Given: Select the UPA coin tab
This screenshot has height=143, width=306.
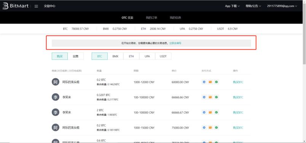Looking at the screenshot, I should [x=147, y=56].
